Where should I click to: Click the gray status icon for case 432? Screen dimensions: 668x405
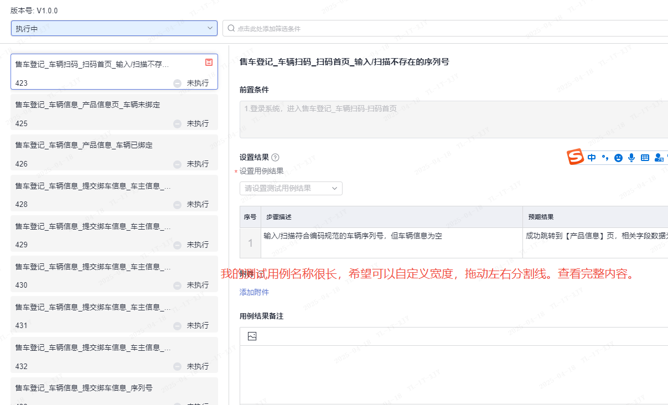(x=177, y=367)
